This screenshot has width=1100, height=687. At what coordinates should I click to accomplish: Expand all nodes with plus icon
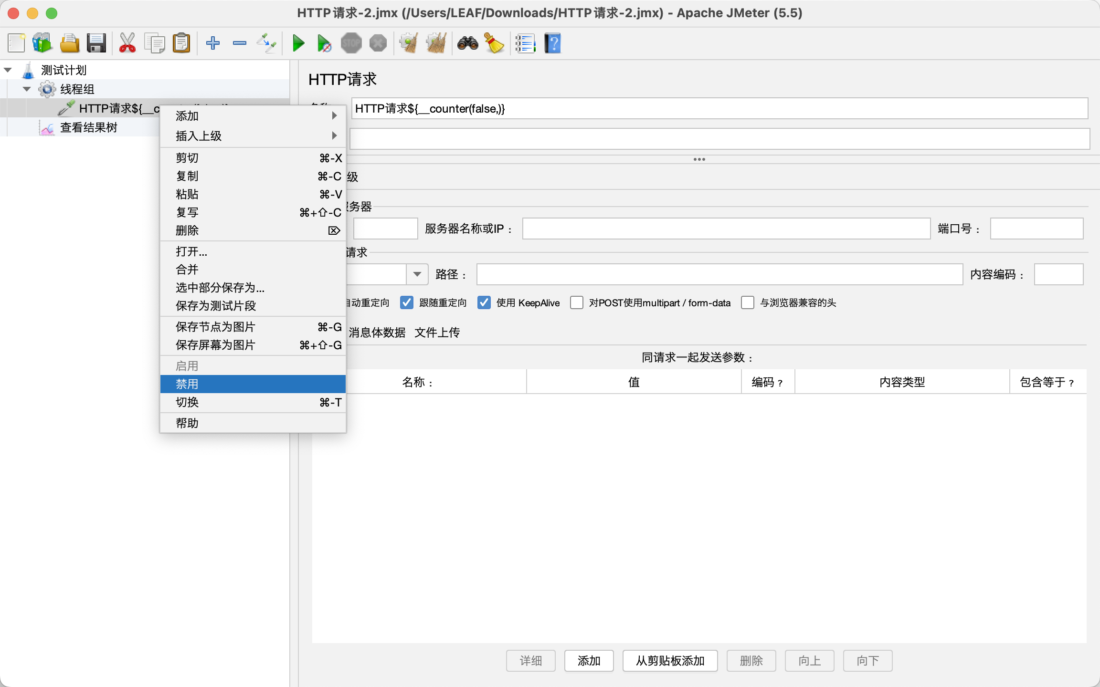[x=212, y=43]
